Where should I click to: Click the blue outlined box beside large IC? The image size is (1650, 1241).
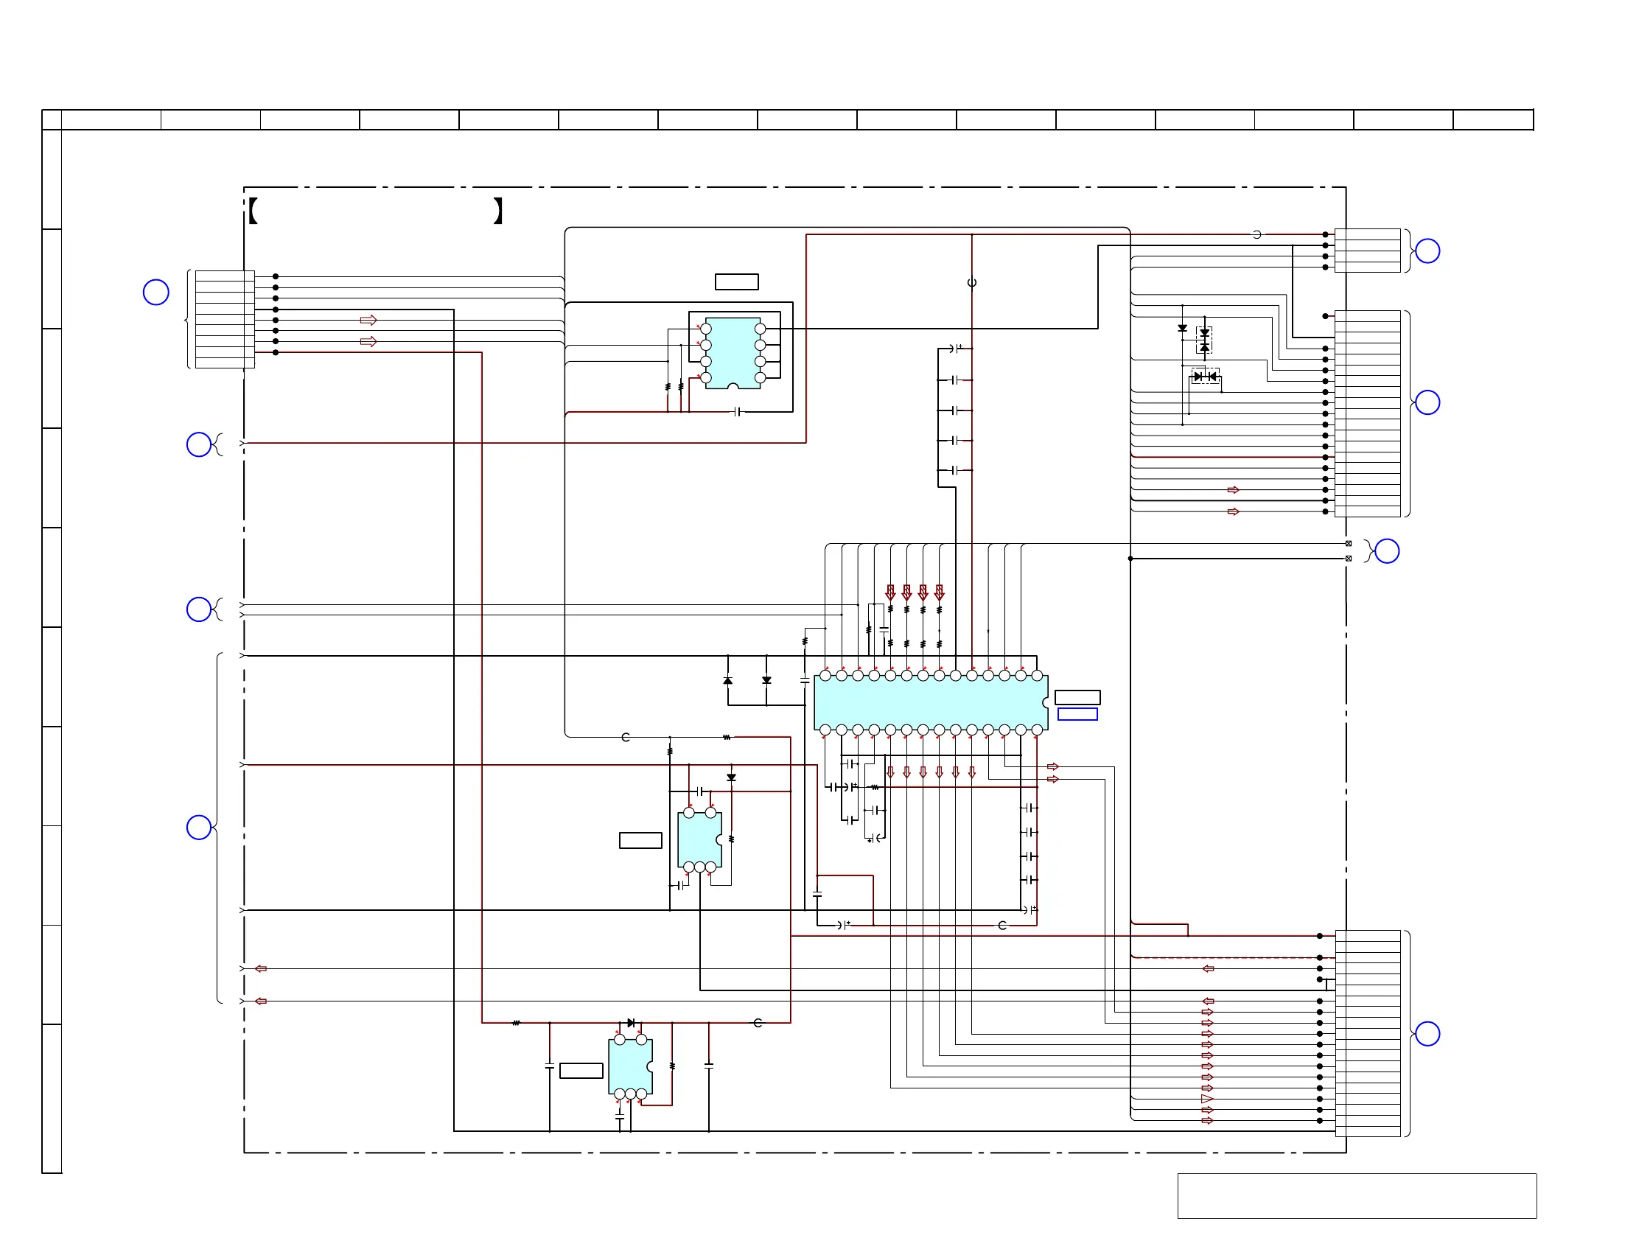click(x=1077, y=715)
